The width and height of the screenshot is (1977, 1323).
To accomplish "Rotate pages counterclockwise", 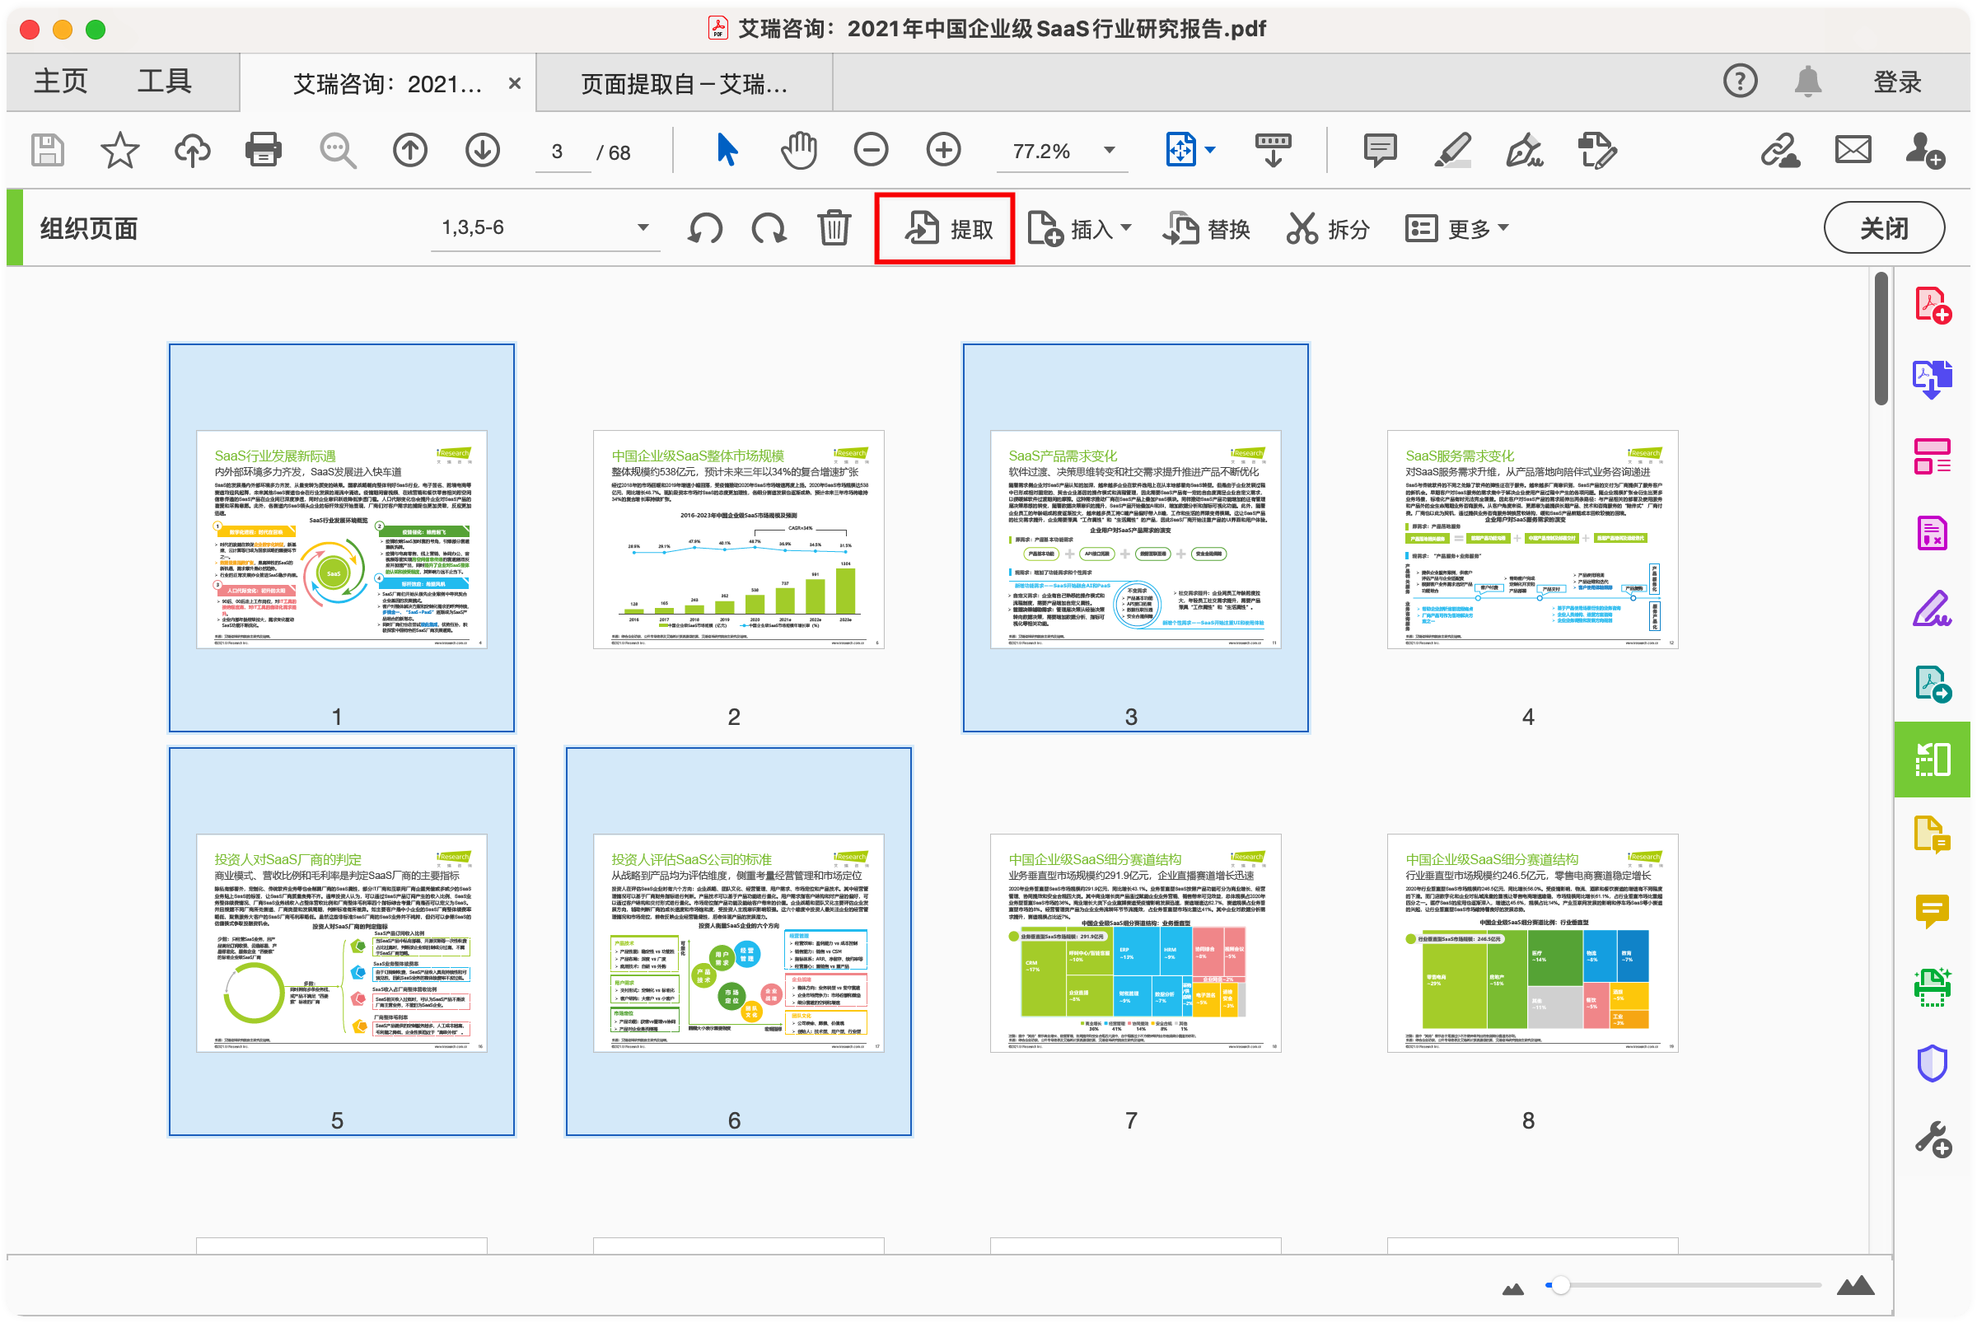I will 704,229.
